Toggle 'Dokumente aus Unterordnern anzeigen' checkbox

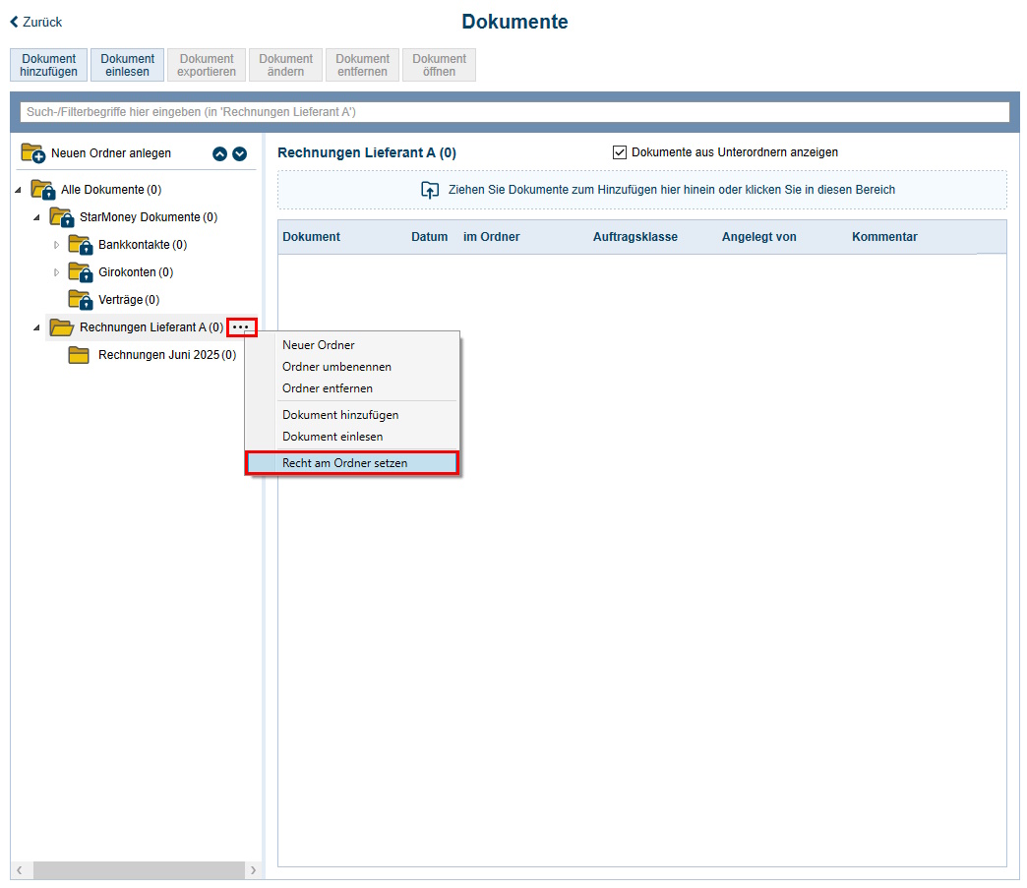620,152
